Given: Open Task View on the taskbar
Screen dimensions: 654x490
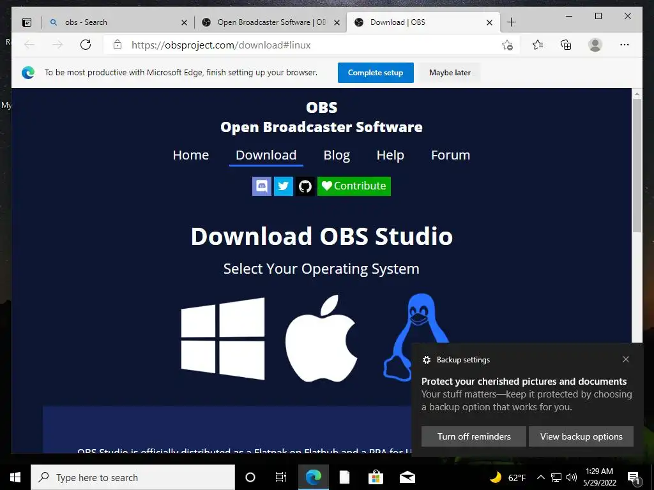Looking at the screenshot, I should 281,477.
